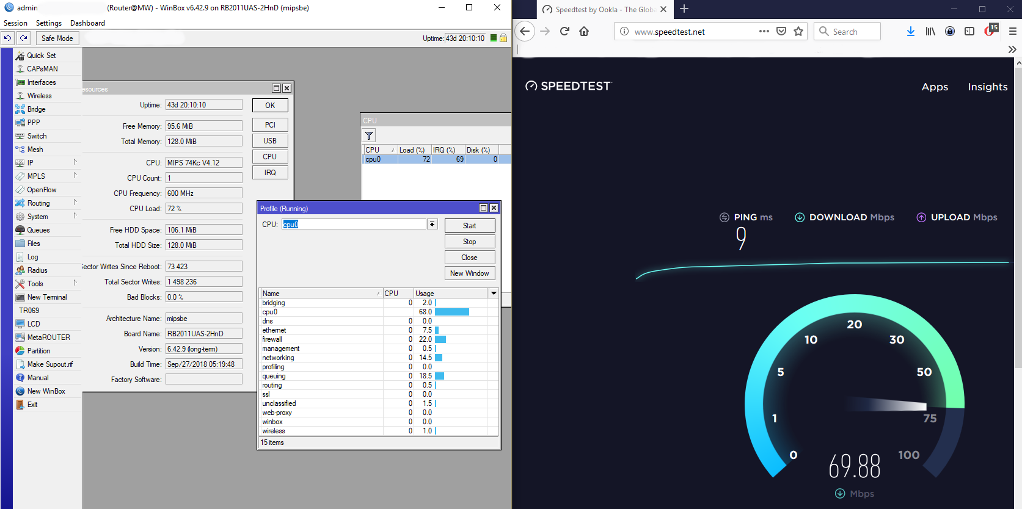Open the Queues window
Viewport: 1022px width, 509px height.
click(38, 230)
